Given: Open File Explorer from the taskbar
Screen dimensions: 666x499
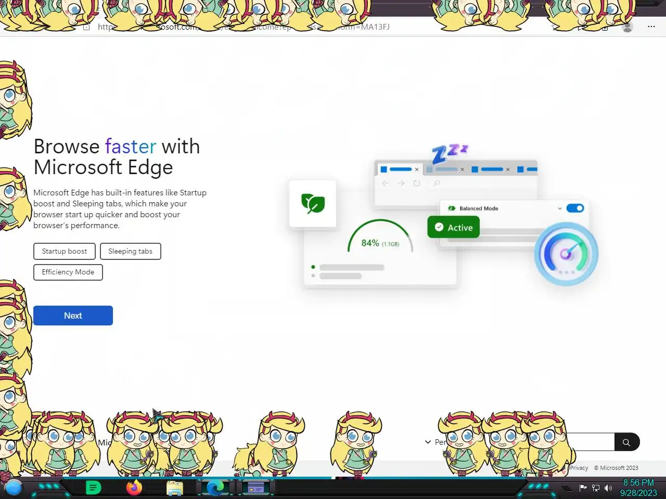Looking at the screenshot, I should [x=175, y=488].
